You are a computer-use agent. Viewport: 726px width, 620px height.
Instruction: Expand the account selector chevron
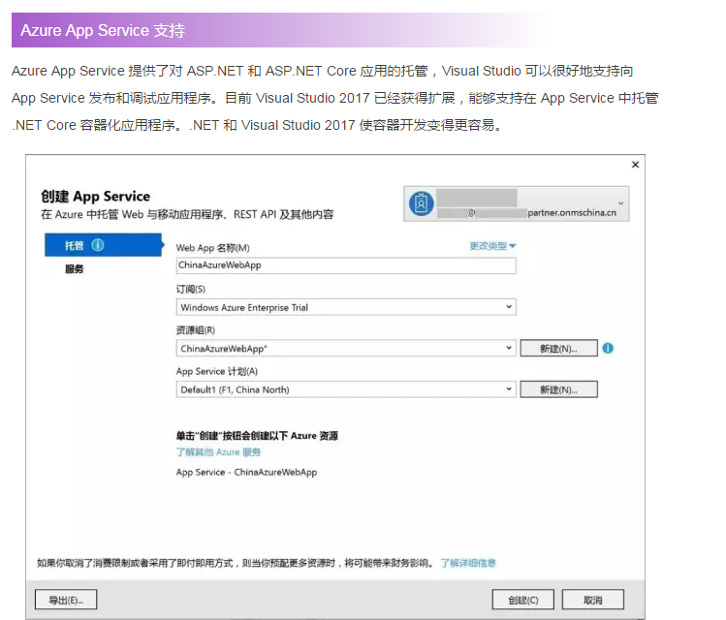click(621, 203)
